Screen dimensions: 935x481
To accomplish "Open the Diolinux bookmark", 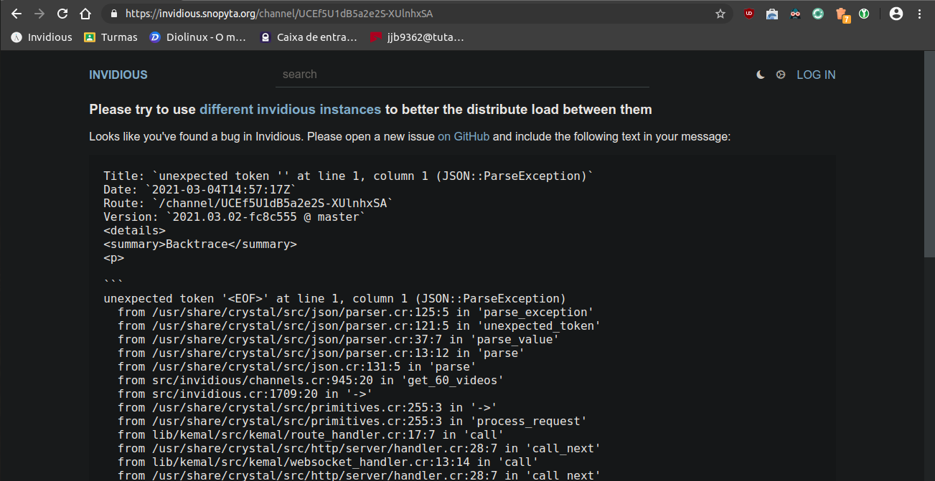I will point(197,37).
